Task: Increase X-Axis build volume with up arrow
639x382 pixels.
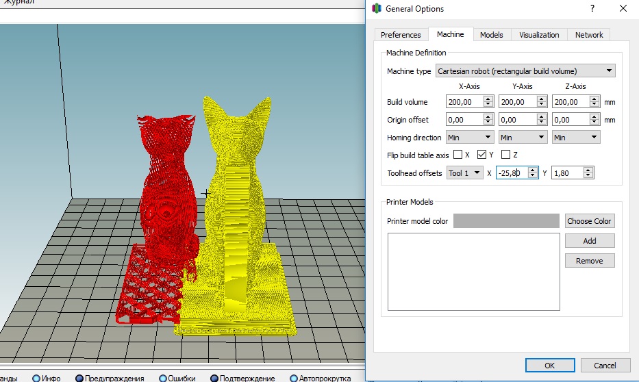Action: pyautogui.click(x=488, y=99)
